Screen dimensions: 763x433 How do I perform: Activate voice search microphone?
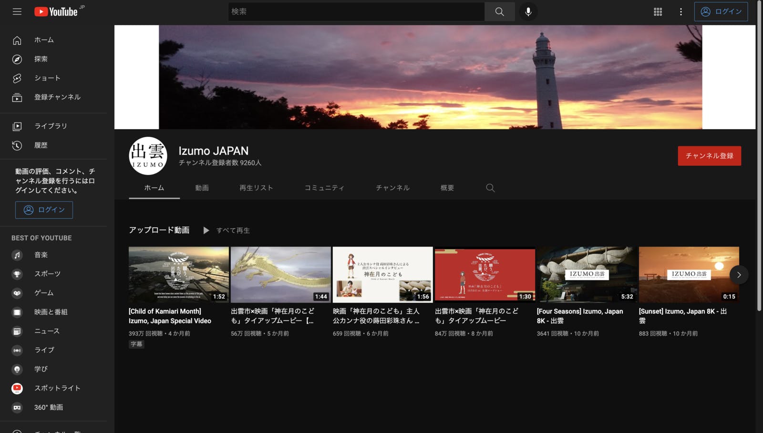pos(528,11)
